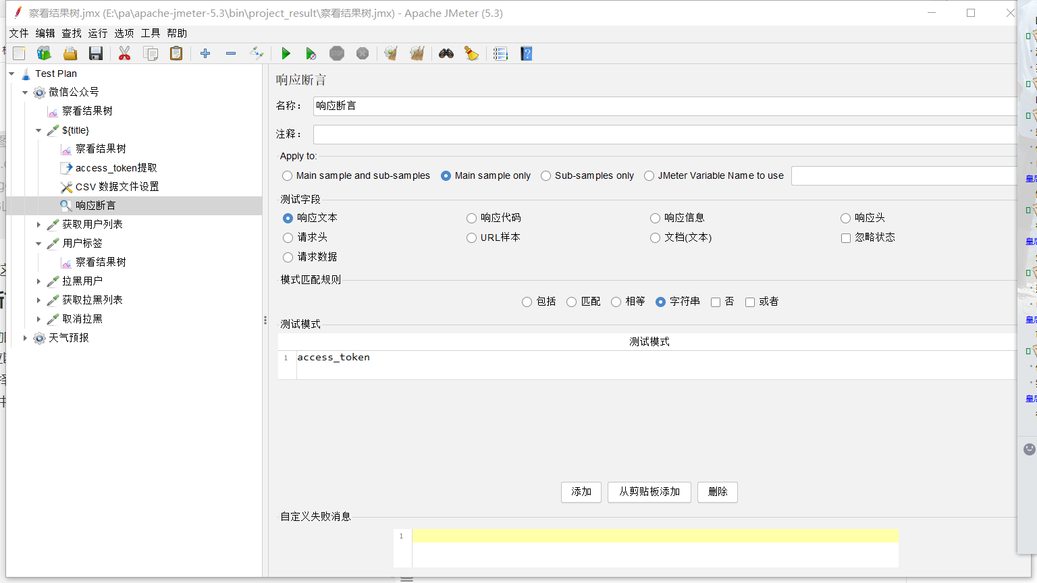Expand the 天气预报 thread group

click(x=25, y=338)
